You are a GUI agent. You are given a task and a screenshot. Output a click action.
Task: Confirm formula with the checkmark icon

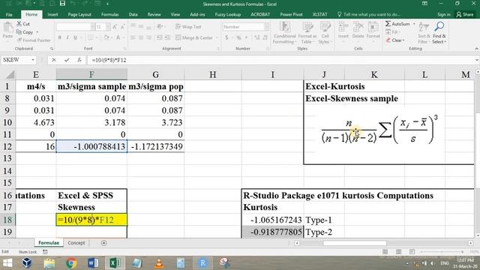[67, 60]
